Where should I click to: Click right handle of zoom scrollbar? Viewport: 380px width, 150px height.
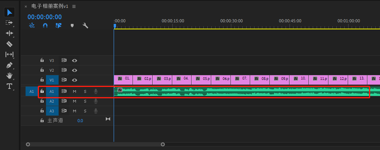point(163,145)
